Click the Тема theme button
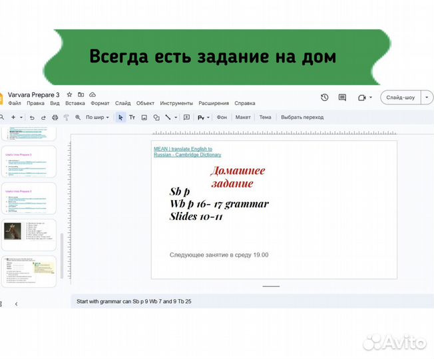This screenshot has height=359, width=434. click(265, 117)
